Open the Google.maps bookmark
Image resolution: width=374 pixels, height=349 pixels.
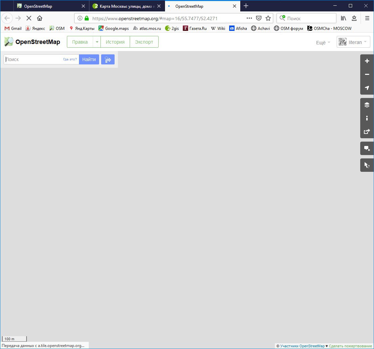click(x=114, y=28)
